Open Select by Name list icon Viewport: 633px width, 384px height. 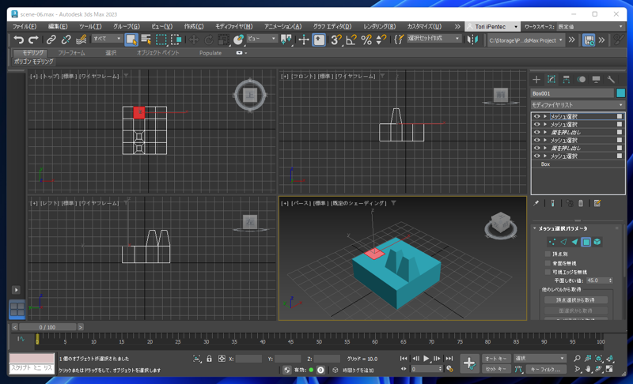(x=146, y=40)
